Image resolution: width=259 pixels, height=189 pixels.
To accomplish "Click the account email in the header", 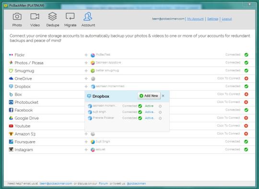I will click(168, 19).
